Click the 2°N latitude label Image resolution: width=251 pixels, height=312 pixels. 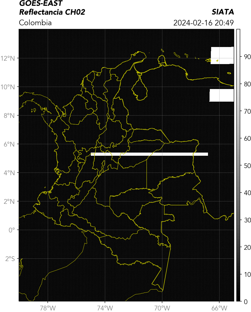pyautogui.click(x=9, y=202)
